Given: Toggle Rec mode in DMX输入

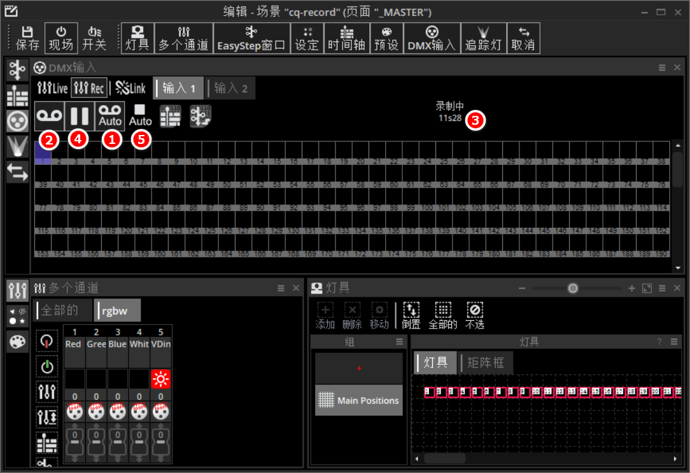Looking at the screenshot, I should pos(88,88).
